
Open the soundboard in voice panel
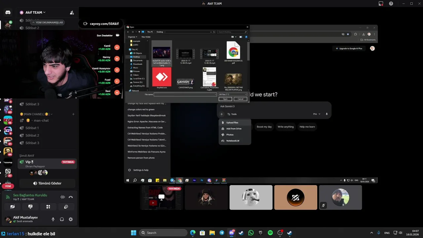click(66, 207)
